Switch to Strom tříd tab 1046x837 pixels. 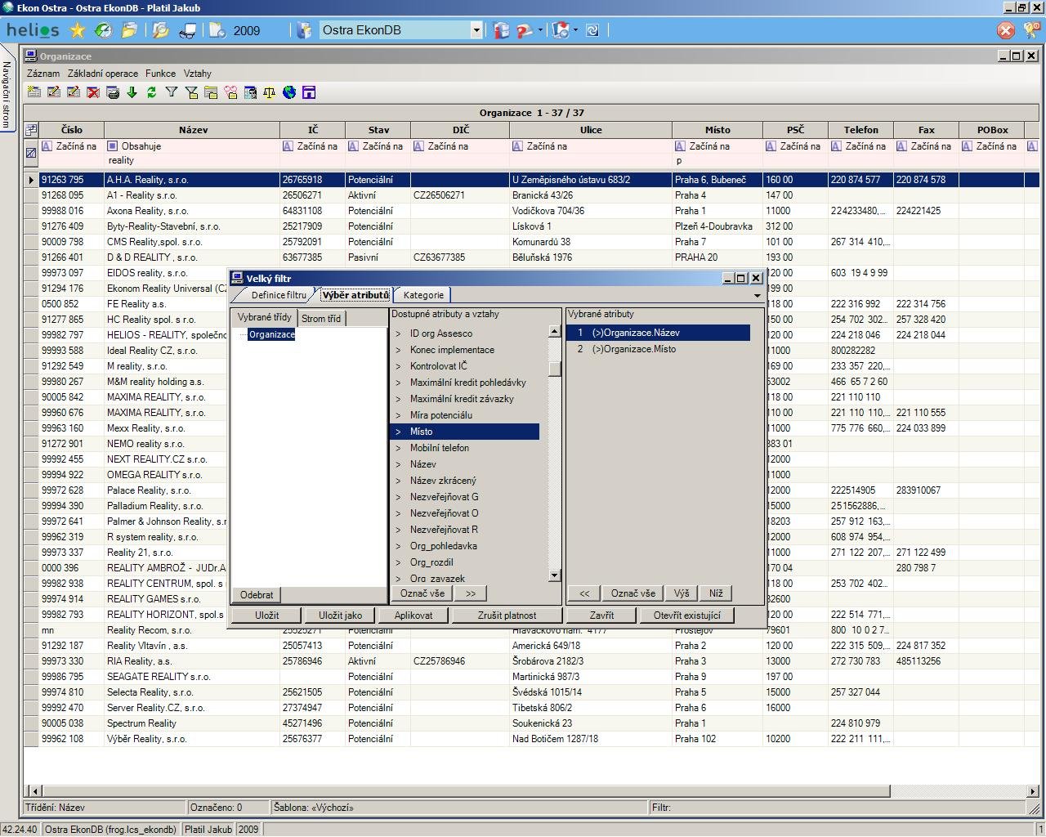(321, 319)
